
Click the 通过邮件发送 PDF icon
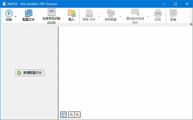pos(135,12)
